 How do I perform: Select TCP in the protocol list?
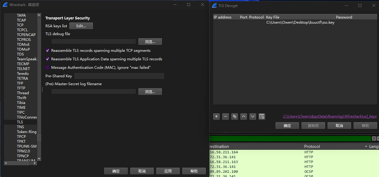[20, 25]
